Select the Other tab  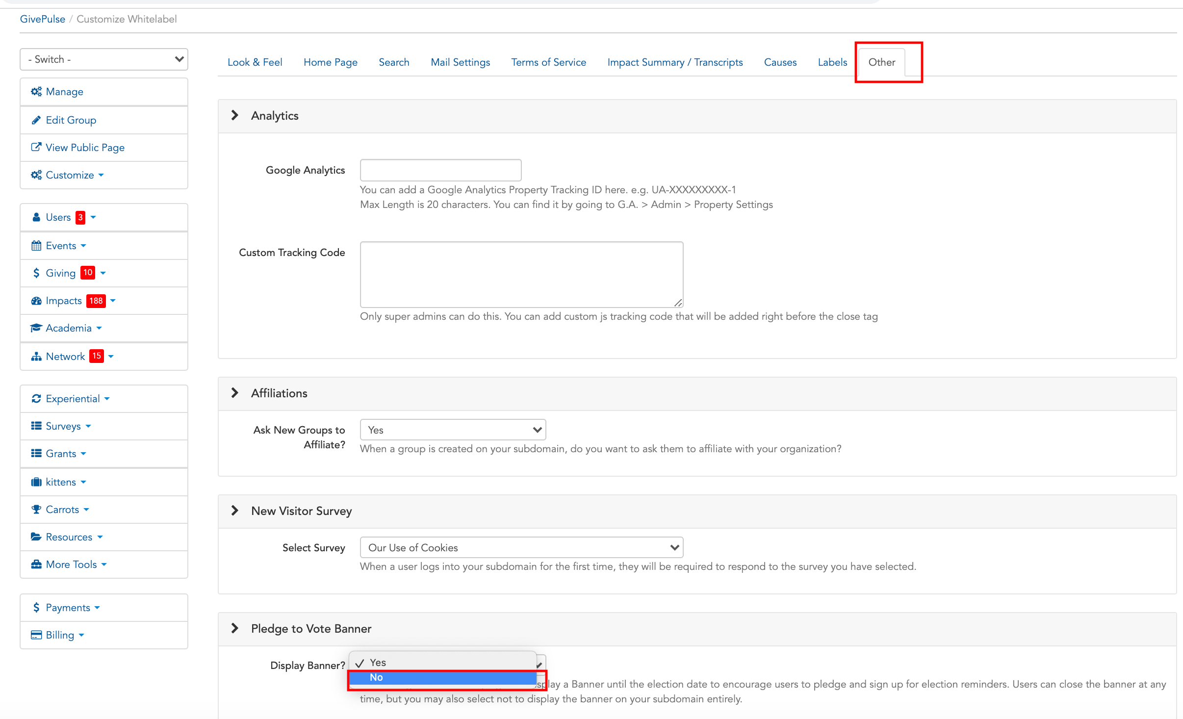[882, 62]
